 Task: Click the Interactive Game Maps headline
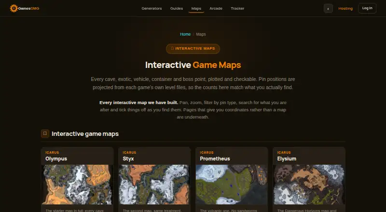(193, 65)
